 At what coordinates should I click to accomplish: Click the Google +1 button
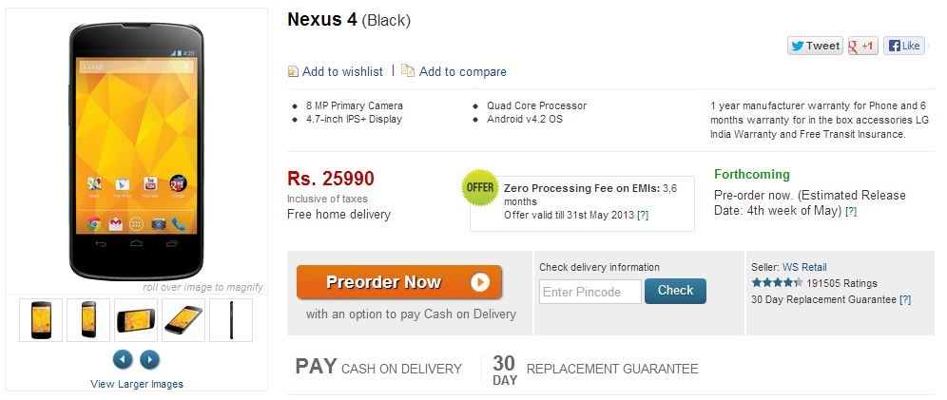point(863,46)
